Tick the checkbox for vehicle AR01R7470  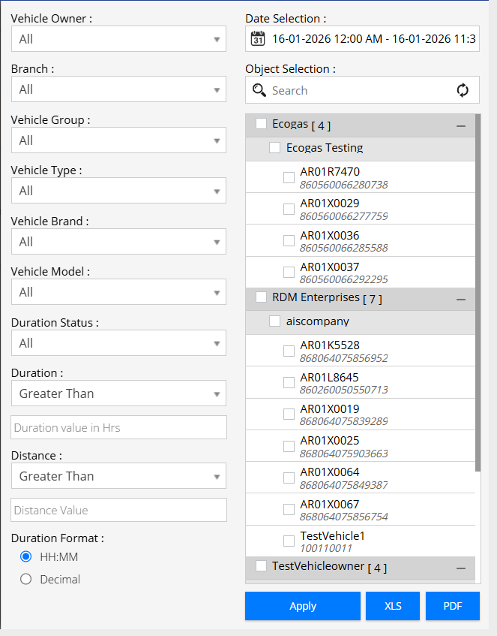pos(289,178)
